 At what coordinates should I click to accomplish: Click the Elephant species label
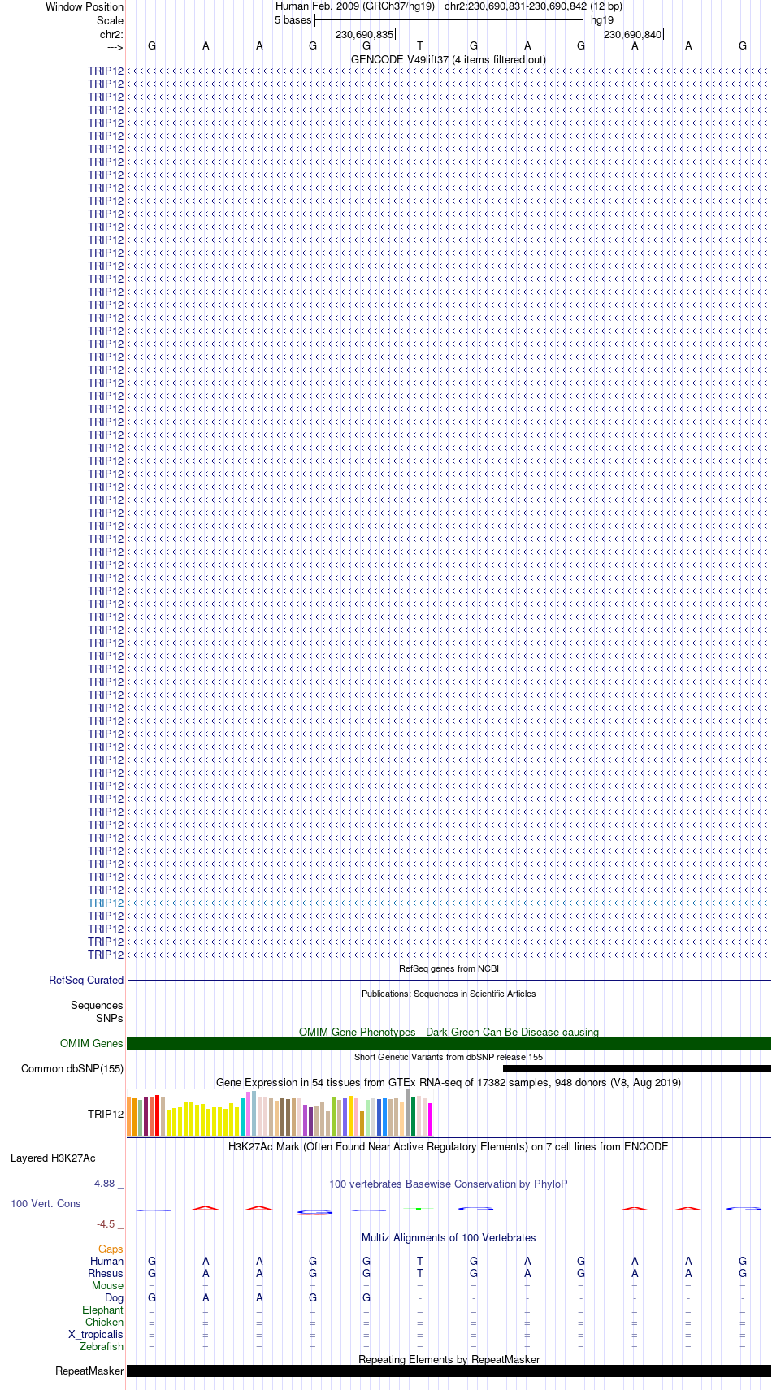(102, 1310)
